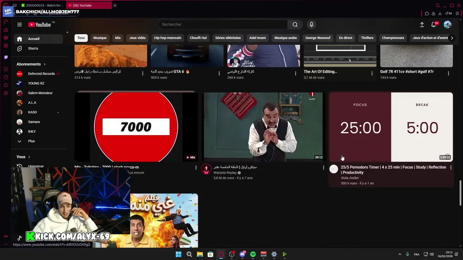The width and height of the screenshot is (463, 260).
Task: Click Opera search tabs magnifier icon
Action: click(438, 5)
